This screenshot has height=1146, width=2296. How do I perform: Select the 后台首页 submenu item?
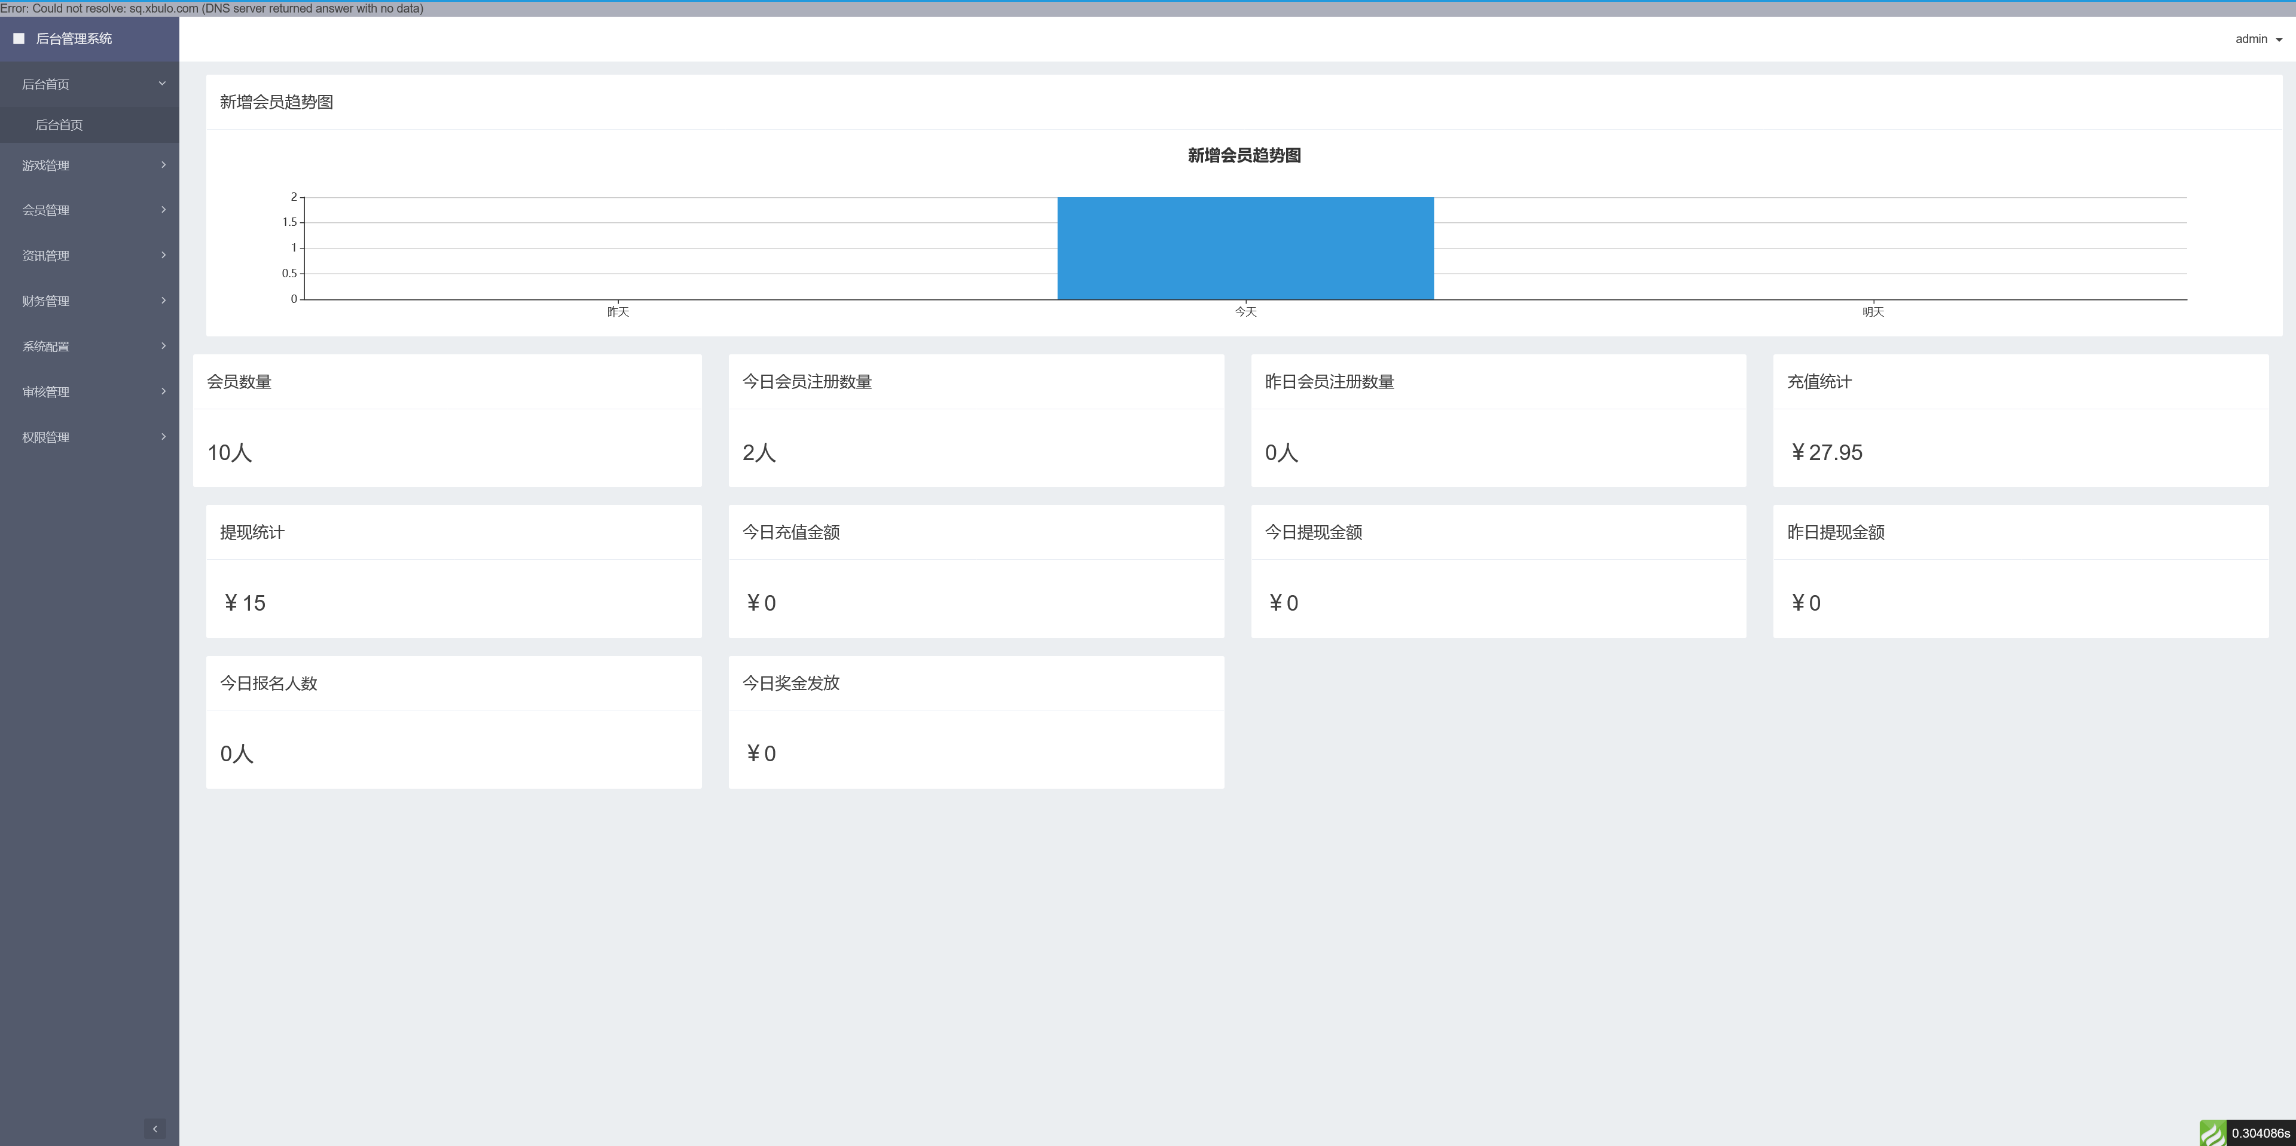89,125
